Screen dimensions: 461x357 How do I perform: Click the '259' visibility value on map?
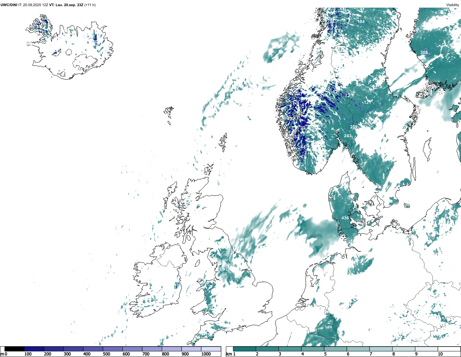354,127
